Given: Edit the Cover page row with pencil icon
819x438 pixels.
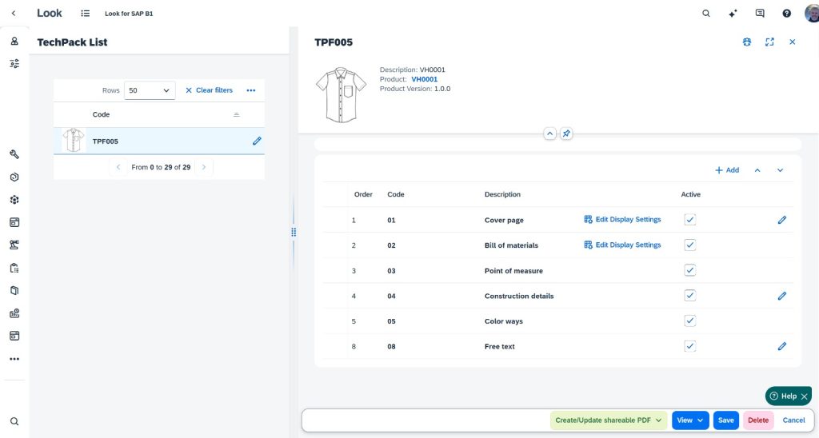Looking at the screenshot, I should coord(782,220).
